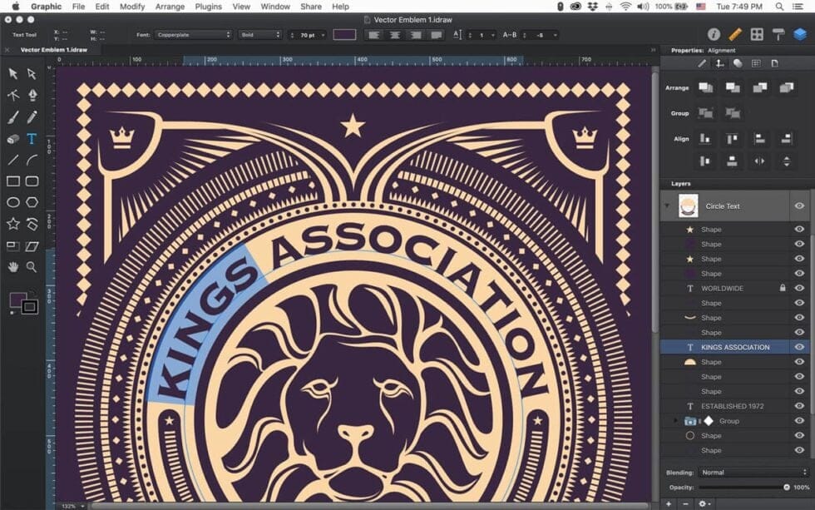Toggle visibility of the WORLDWIDE layer
The height and width of the screenshot is (510, 815).
(x=800, y=288)
